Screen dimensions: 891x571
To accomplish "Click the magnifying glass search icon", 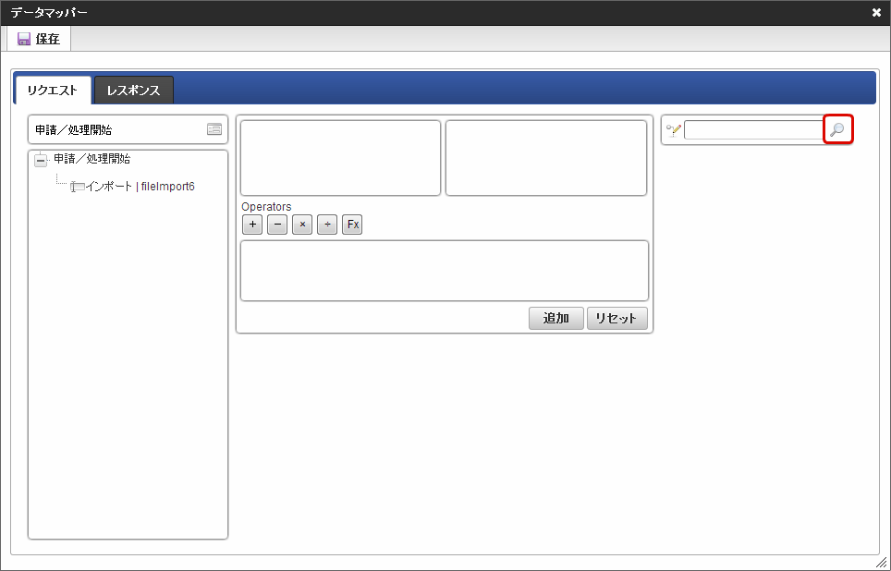I will [837, 129].
